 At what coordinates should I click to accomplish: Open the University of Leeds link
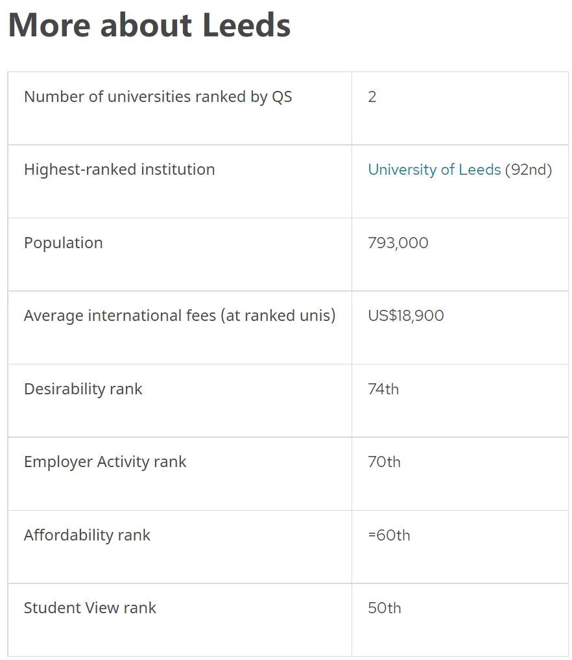pyautogui.click(x=434, y=170)
